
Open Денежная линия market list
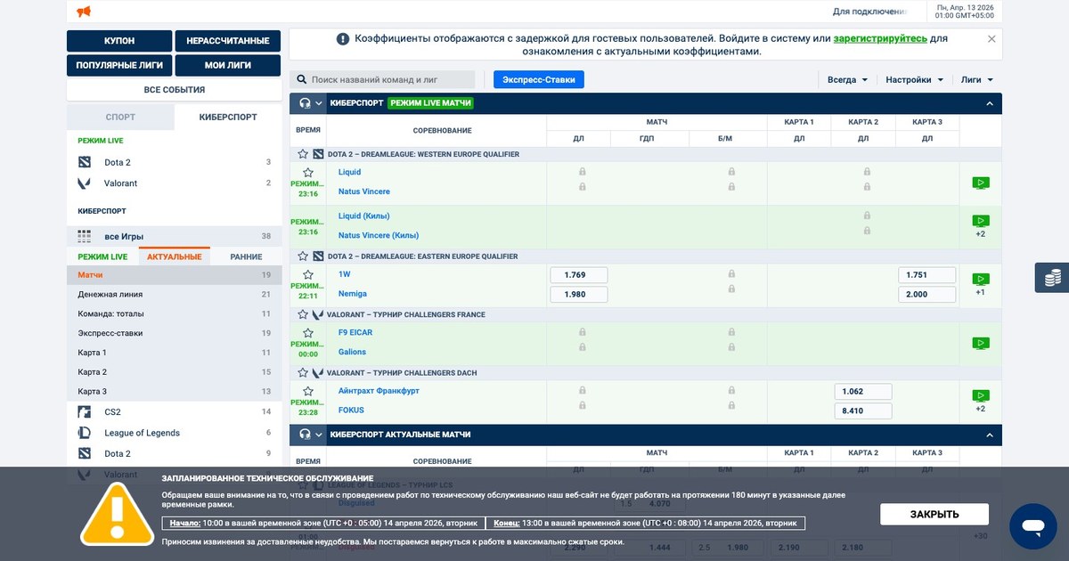pyautogui.click(x=175, y=294)
